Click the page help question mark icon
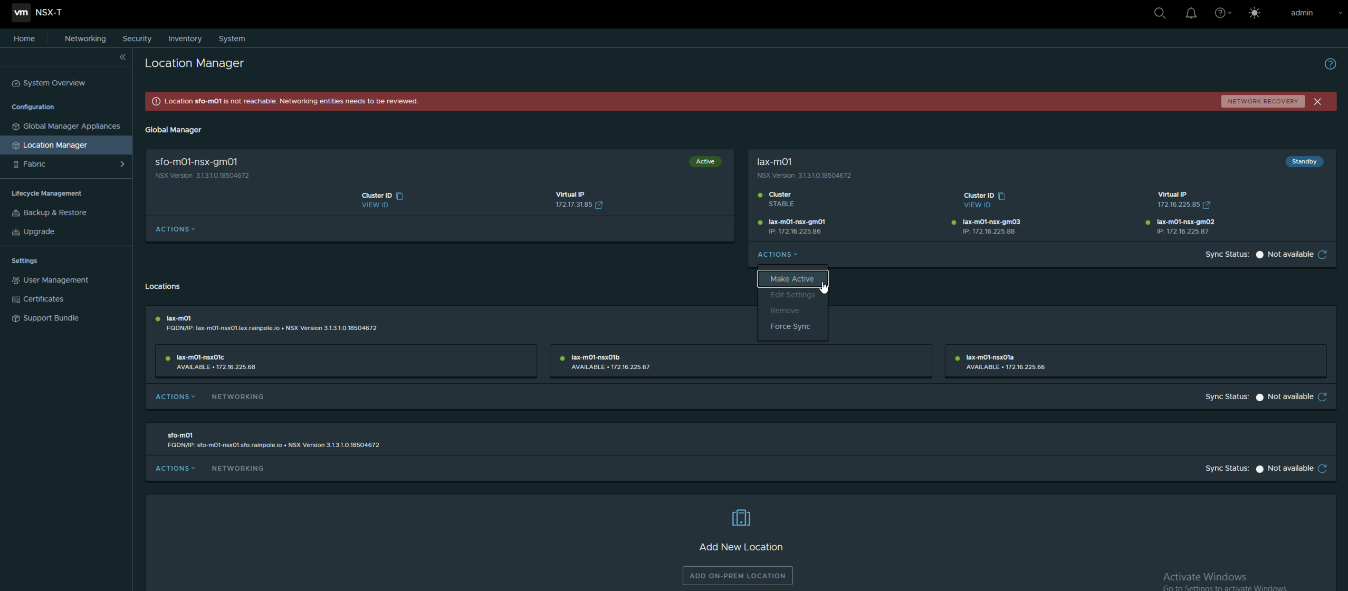1348x591 pixels. click(x=1330, y=64)
